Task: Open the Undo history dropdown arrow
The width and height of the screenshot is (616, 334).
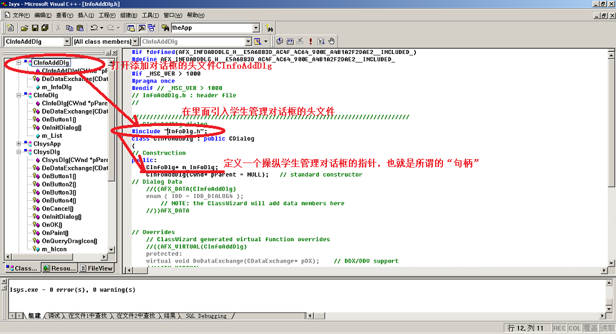Action: click(102, 28)
